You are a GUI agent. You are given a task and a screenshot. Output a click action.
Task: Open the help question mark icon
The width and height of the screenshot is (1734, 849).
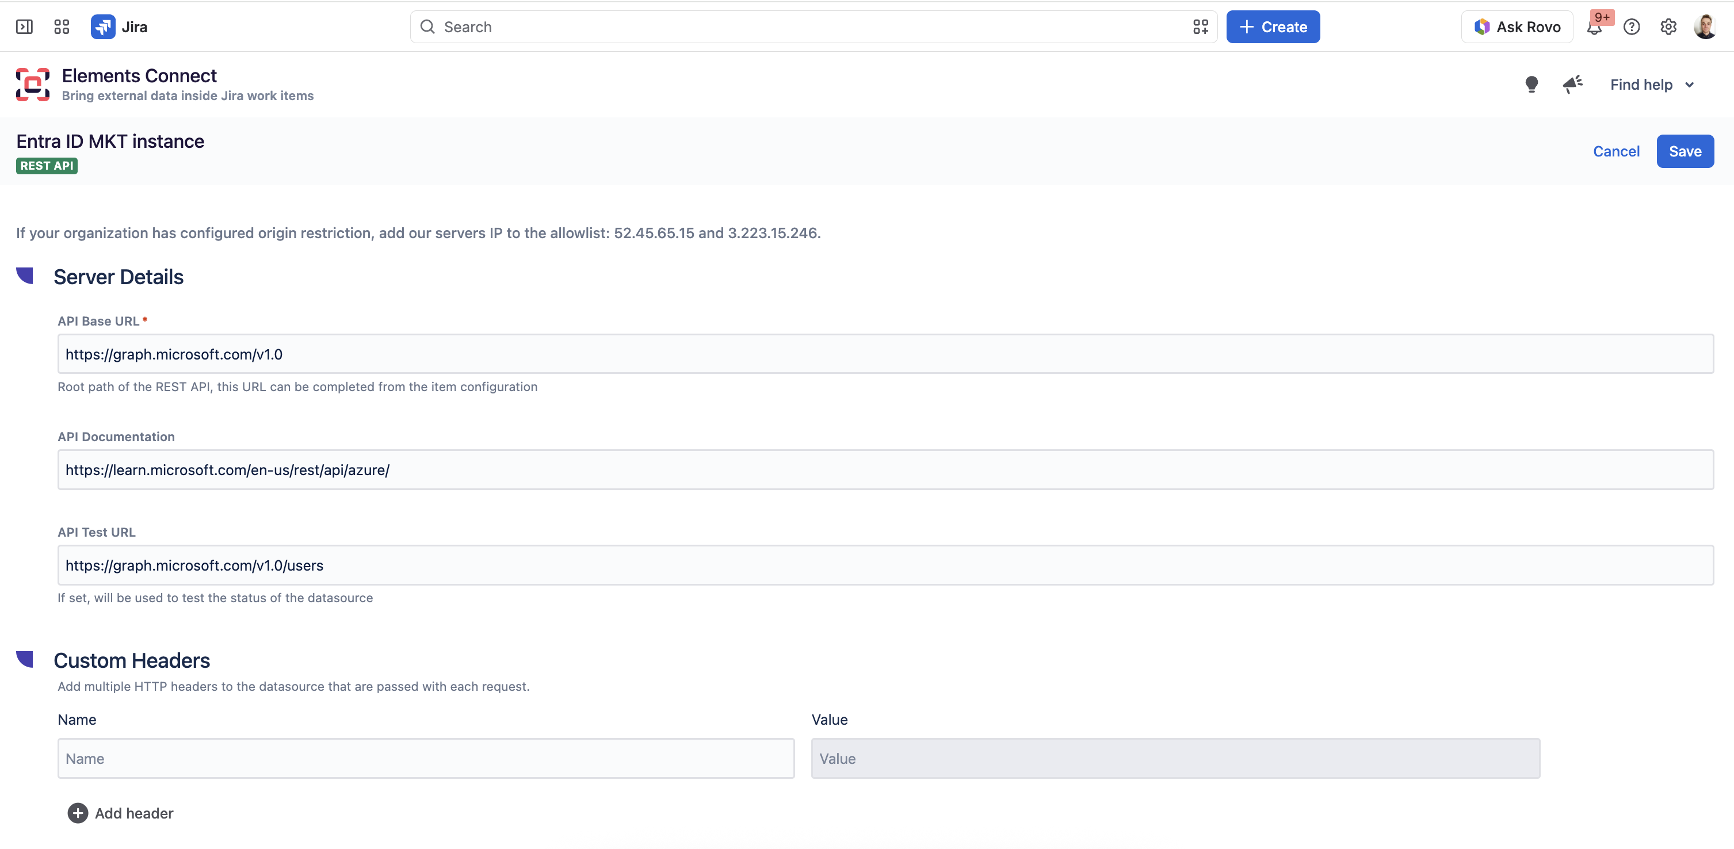coord(1632,27)
